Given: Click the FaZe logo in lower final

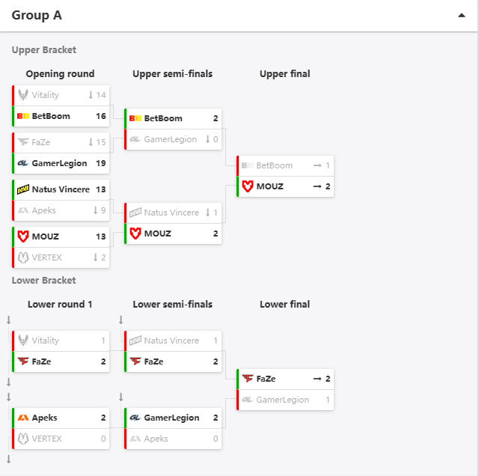Looking at the screenshot, I should (248, 379).
